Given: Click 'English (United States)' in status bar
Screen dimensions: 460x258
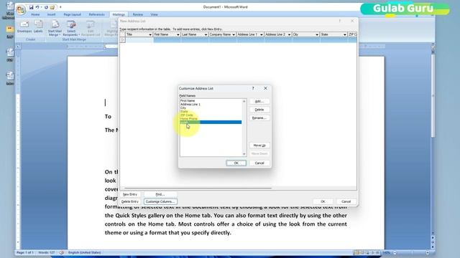Looking at the screenshot, I should pos(85,252).
